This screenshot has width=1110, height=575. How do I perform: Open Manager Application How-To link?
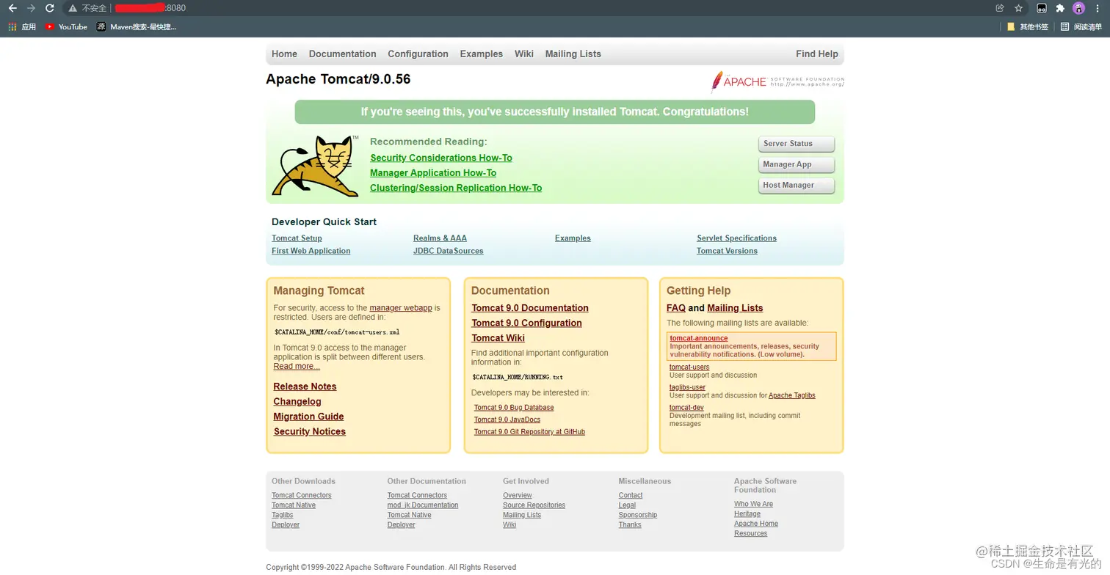coord(433,173)
